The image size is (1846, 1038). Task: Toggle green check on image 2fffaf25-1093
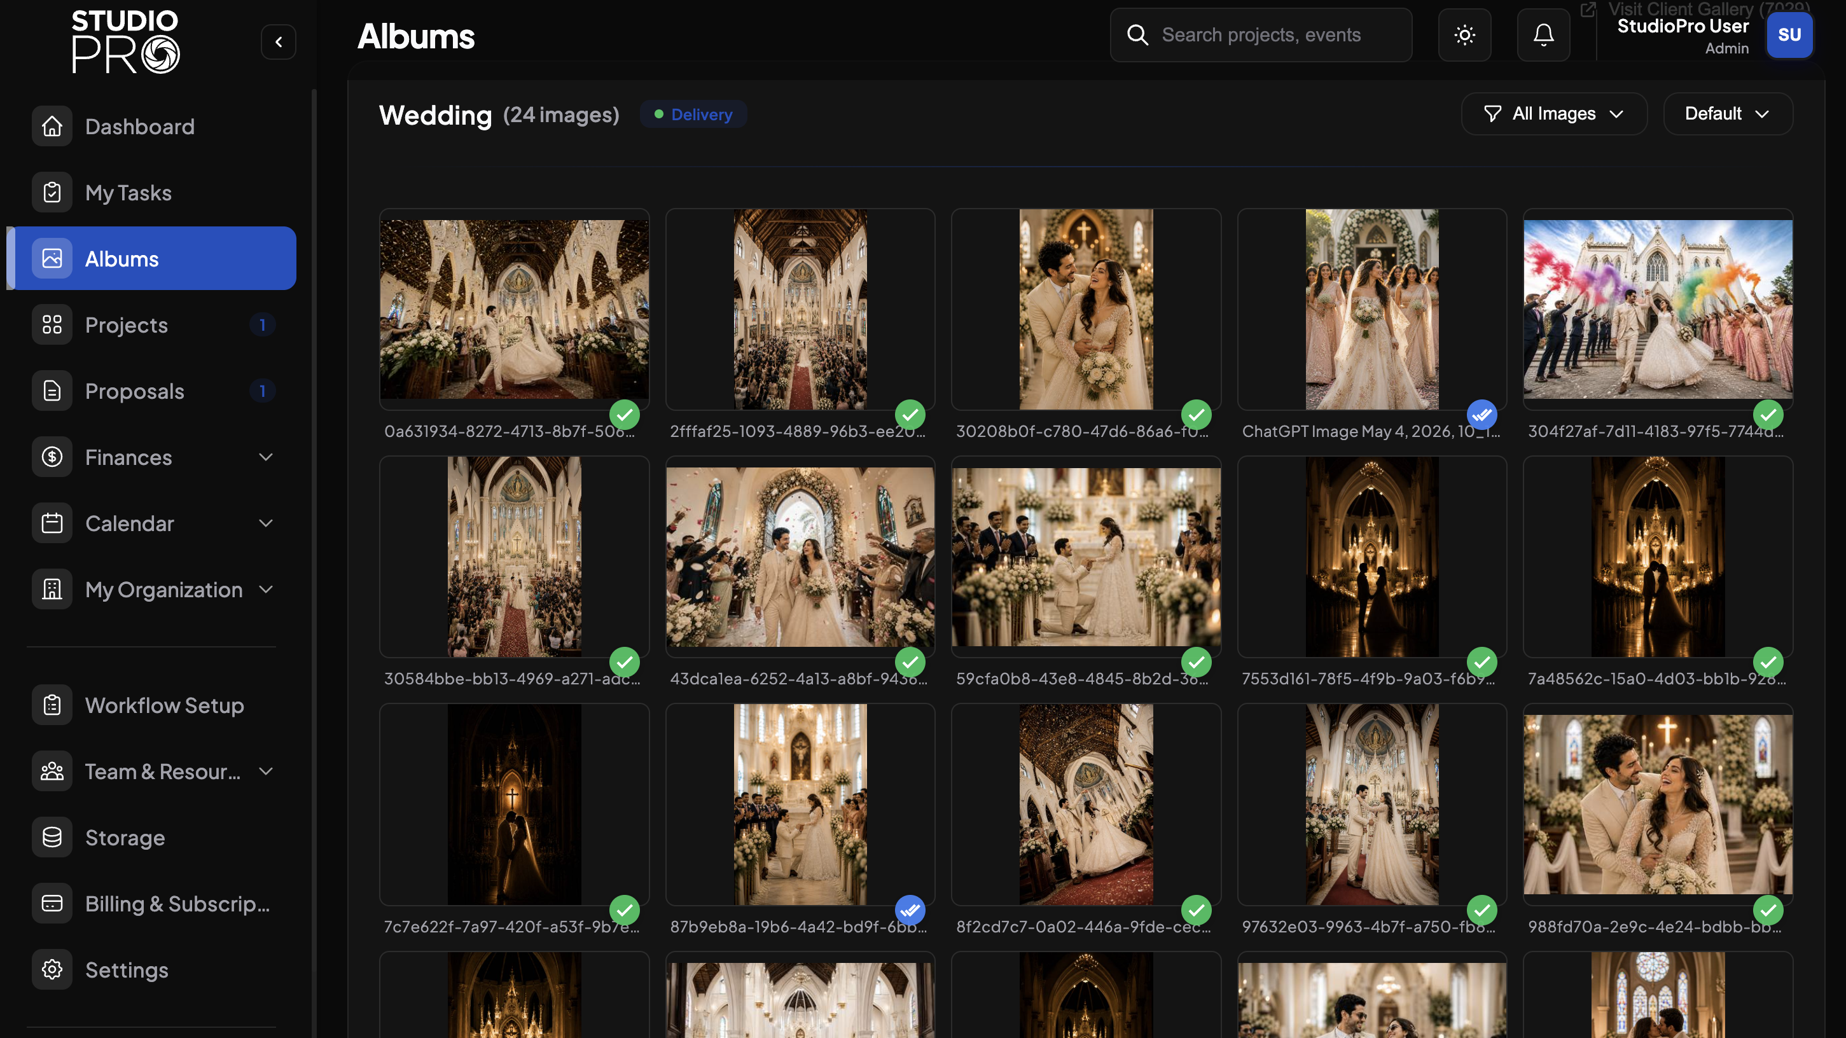(x=910, y=415)
